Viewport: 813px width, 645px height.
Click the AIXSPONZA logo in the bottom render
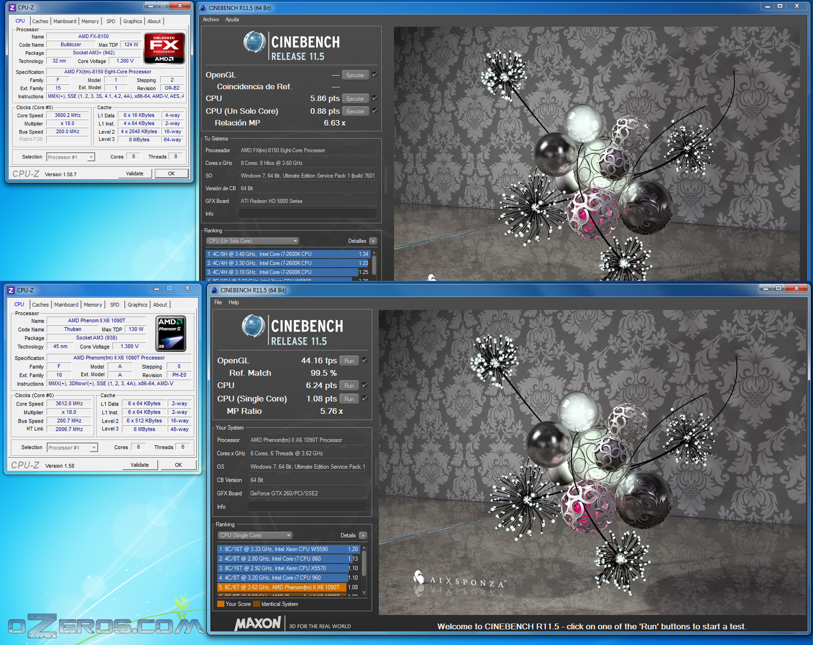(x=460, y=580)
